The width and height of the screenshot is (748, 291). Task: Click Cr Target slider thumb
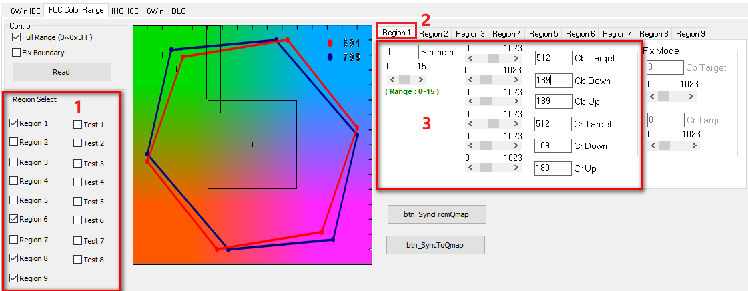point(493,123)
